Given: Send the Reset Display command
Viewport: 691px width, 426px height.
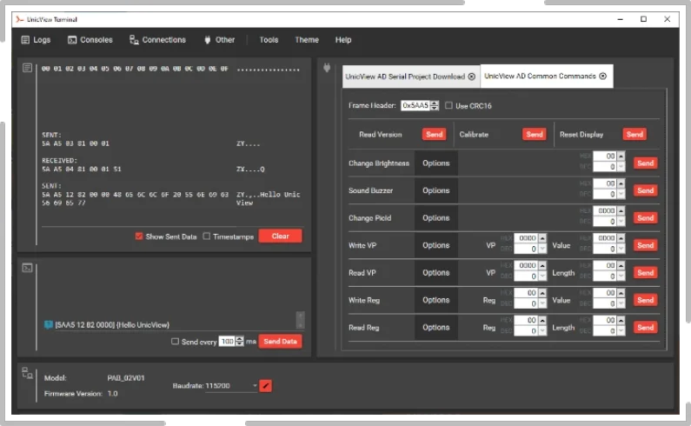Looking at the screenshot, I should pos(635,134).
